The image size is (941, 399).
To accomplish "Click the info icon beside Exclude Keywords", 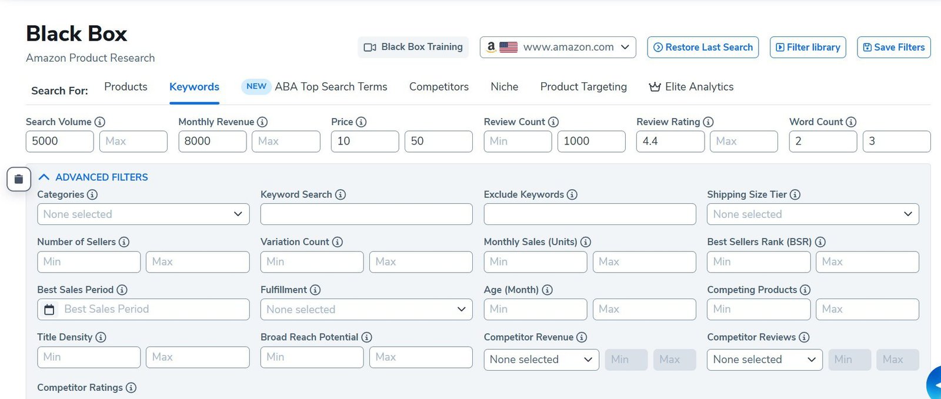I will point(572,195).
